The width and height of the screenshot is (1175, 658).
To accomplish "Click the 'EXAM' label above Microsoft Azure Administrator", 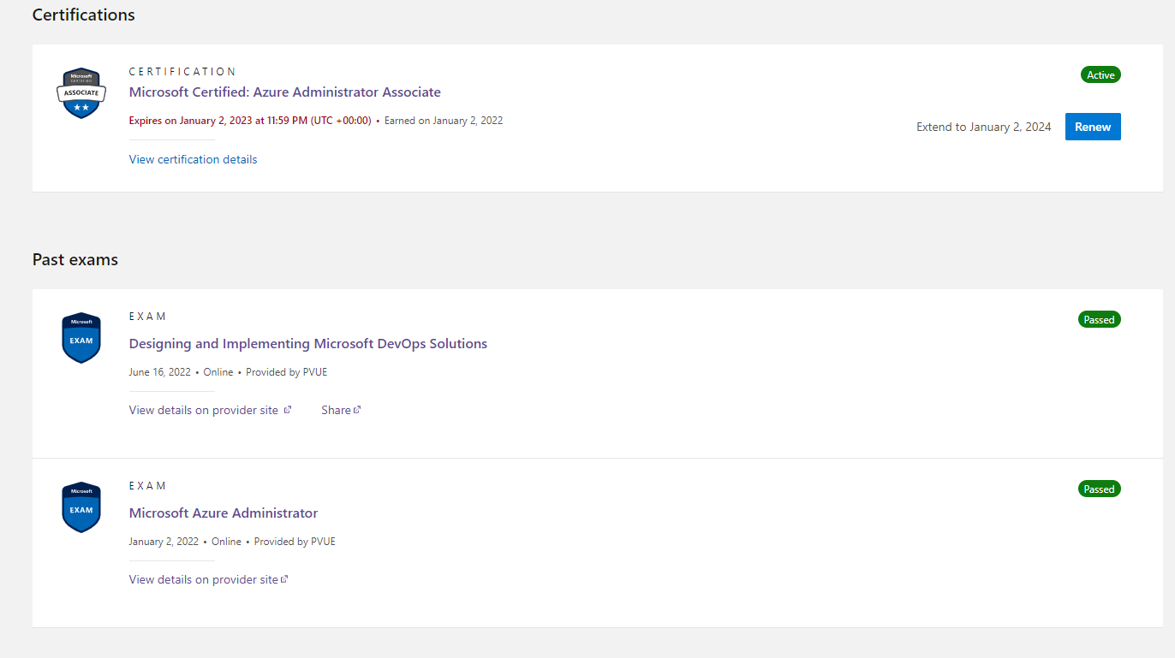I will (x=147, y=486).
